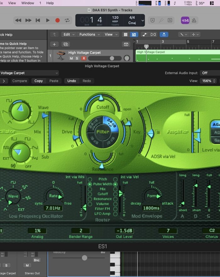The width and height of the screenshot is (220, 277).
Task: Toggle Cycle mode in the transport
Action: 67,20
